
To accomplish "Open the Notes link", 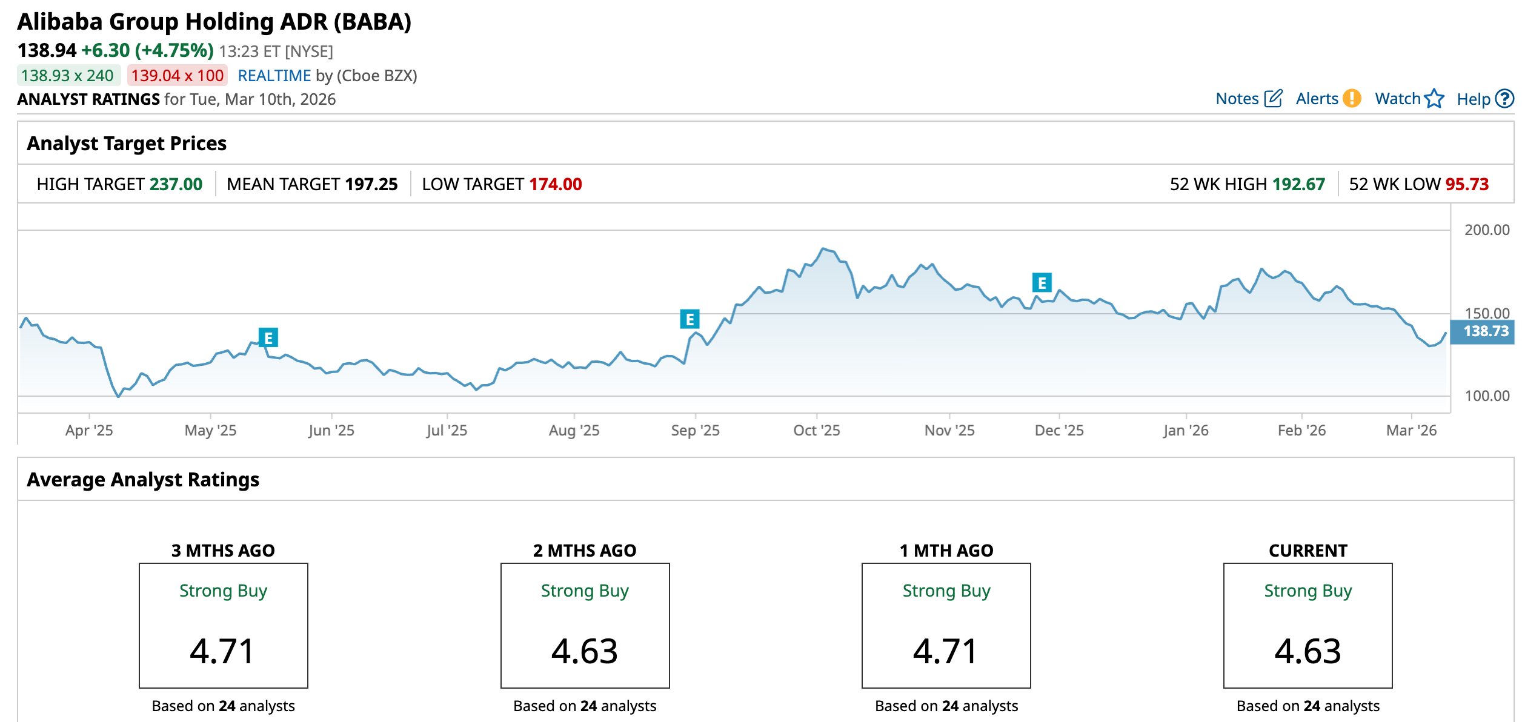I will point(1237,99).
